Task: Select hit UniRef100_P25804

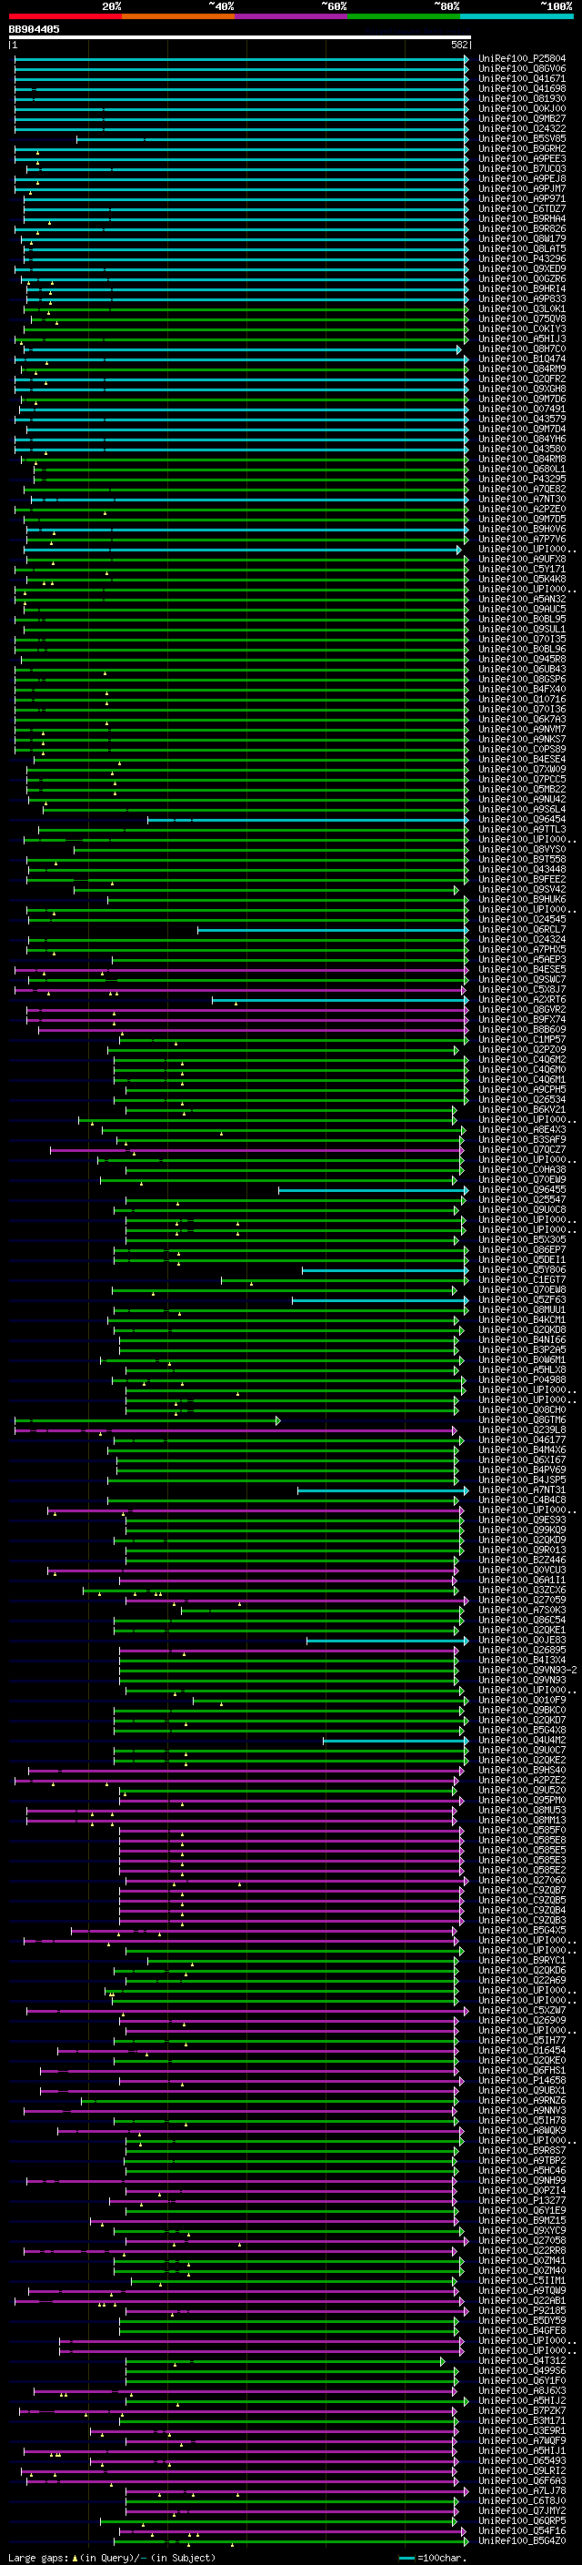Action: click(x=521, y=59)
